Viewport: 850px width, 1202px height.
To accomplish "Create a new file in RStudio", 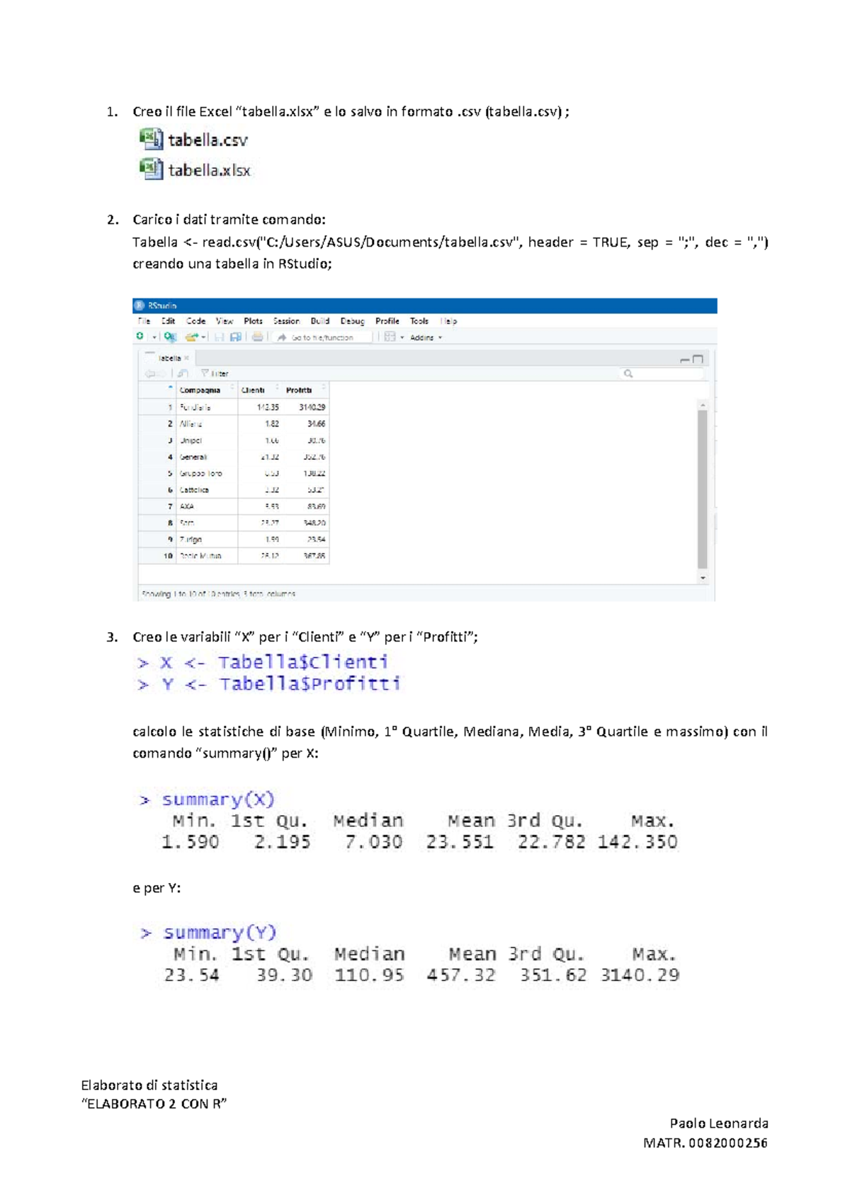I will 140,337.
